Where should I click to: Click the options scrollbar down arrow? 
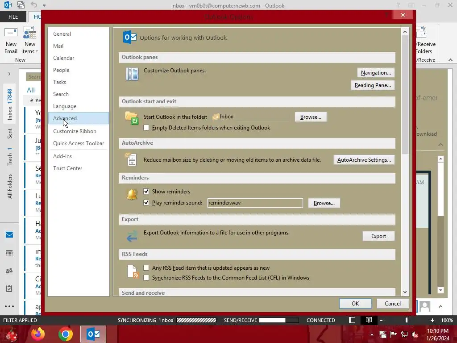coord(405,292)
